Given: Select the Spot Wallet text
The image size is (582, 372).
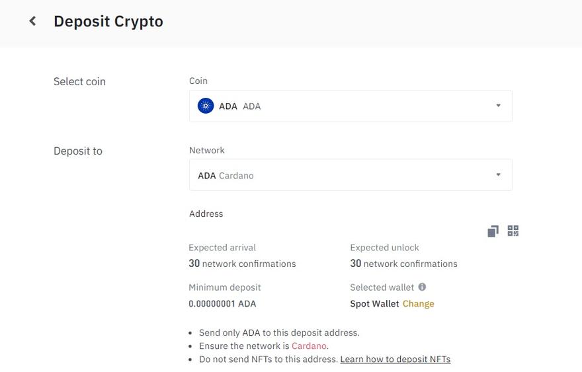Looking at the screenshot, I should click(x=374, y=304).
